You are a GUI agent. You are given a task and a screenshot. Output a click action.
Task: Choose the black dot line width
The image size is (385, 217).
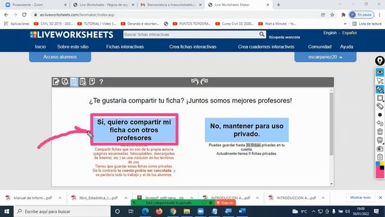(x=380, y=115)
